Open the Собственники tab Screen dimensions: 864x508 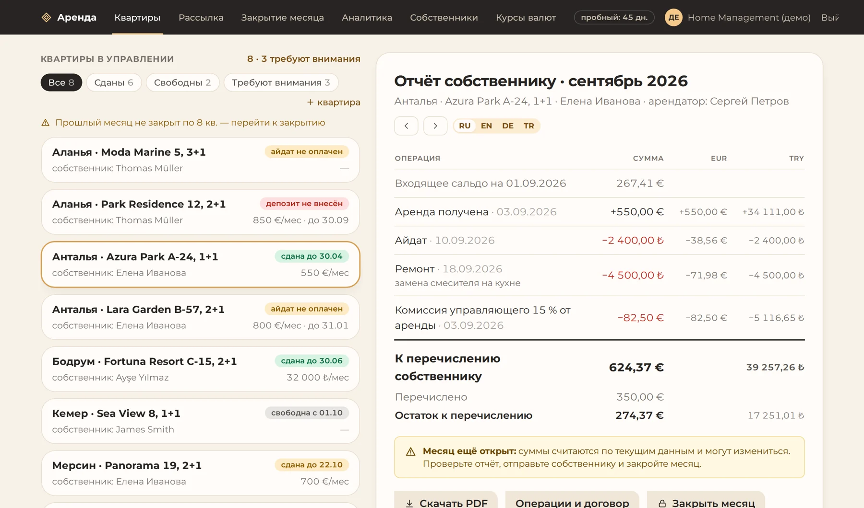click(444, 18)
